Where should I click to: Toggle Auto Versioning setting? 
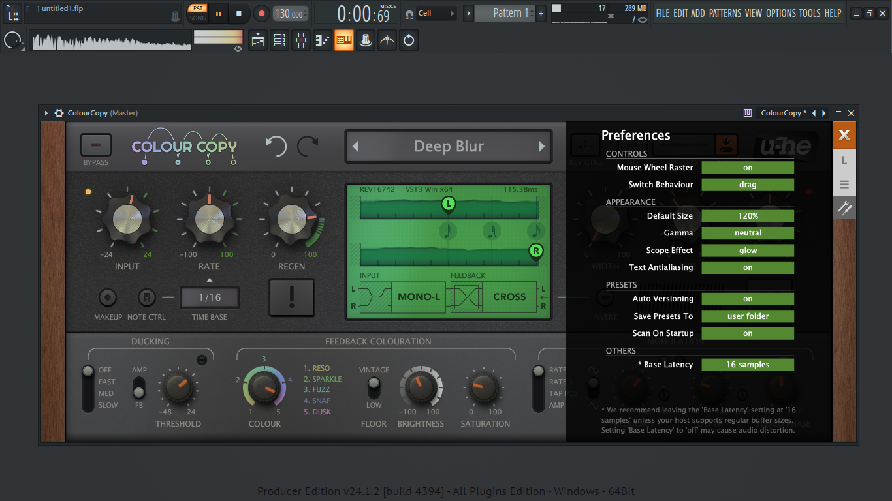(x=748, y=299)
